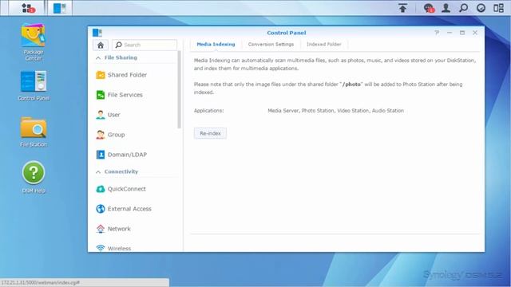
Task: Click the QuickConnect cloud icon
Action: tap(101, 189)
